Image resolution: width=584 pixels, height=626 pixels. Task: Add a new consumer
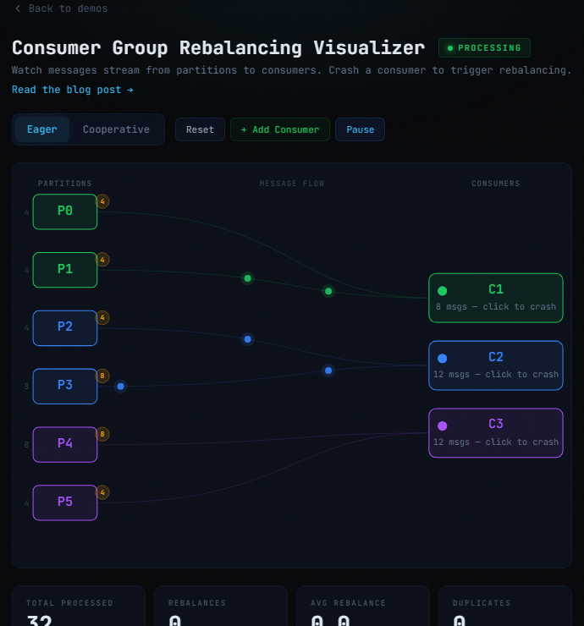click(x=279, y=129)
